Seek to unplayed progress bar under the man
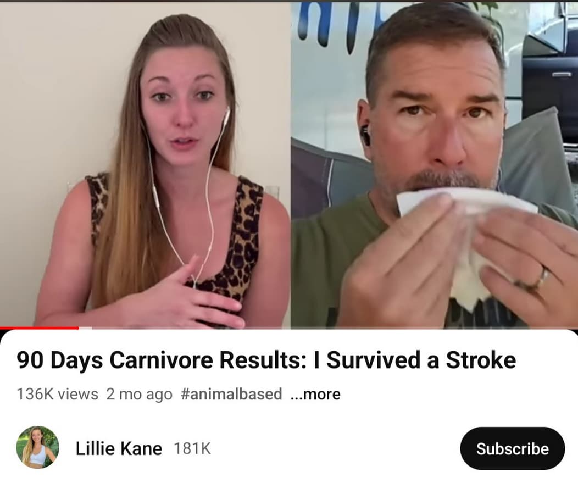Viewport: 578px width, 483px height. point(434,328)
